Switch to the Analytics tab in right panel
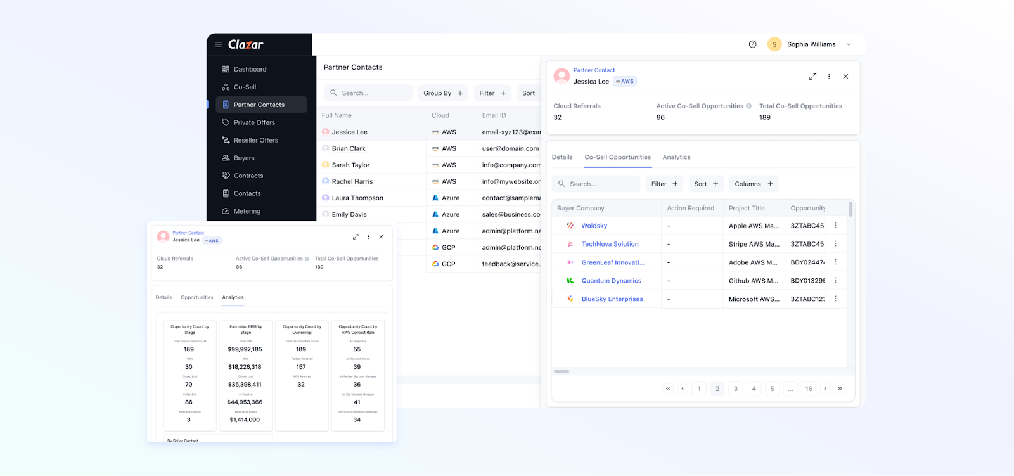Viewport: 1014px width, 476px height. 676,157
